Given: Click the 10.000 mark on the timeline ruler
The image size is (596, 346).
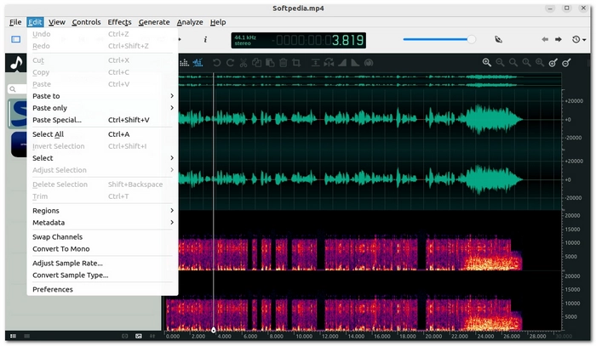Looking at the screenshot, I should [304, 336].
